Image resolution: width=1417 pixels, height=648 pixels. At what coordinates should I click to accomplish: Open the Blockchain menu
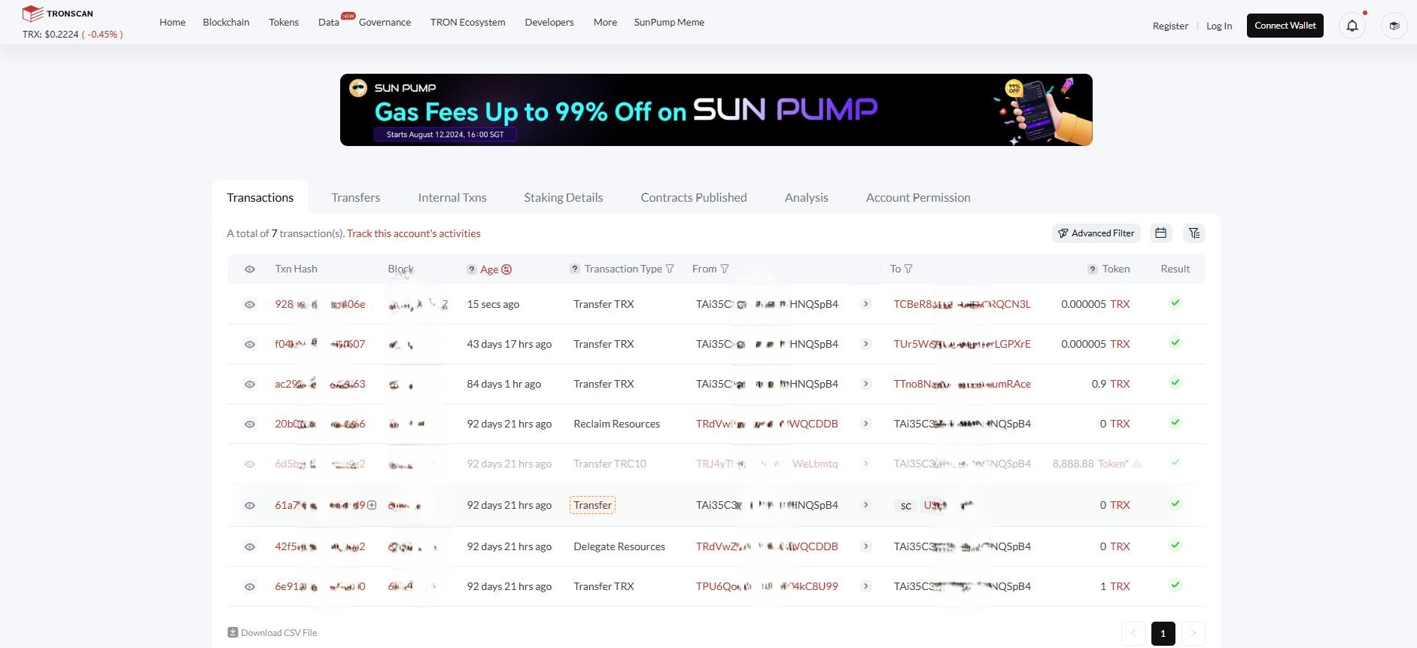coord(226,22)
